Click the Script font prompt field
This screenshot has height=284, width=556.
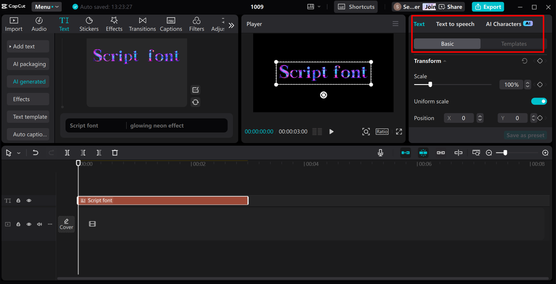coord(96,126)
